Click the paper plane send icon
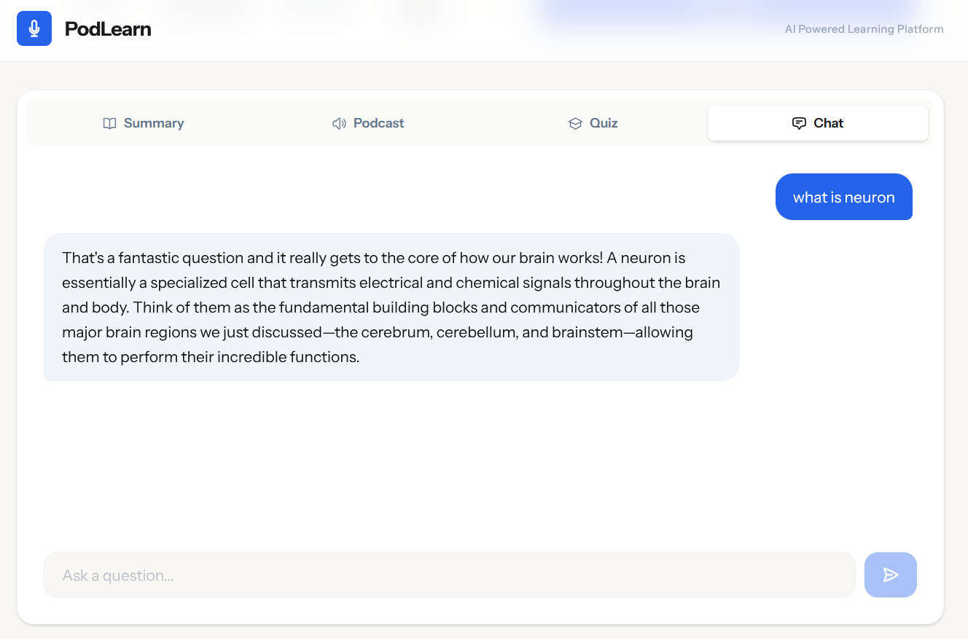 pos(890,575)
